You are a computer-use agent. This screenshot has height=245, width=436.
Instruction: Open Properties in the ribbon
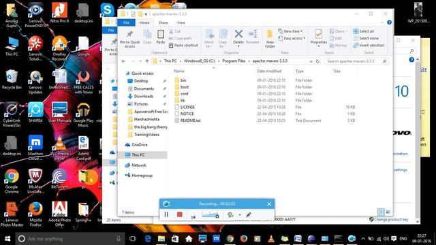318,37
